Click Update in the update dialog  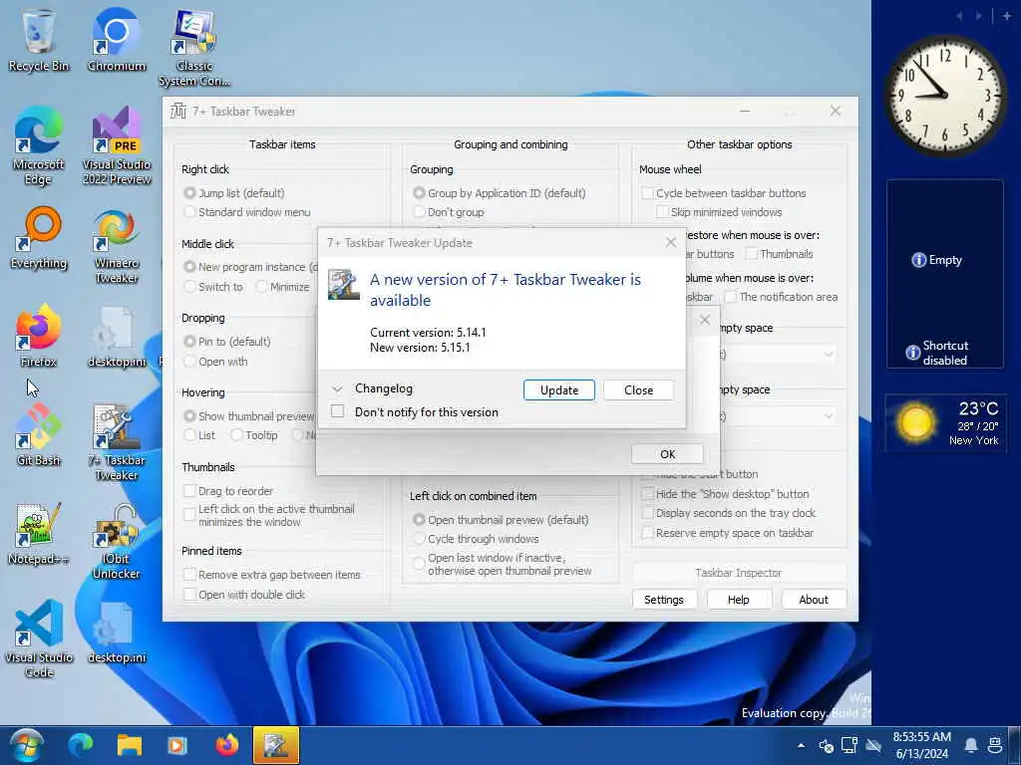[558, 389]
